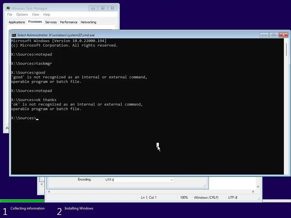The width and height of the screenshot is (291, 218).
Task: Open the Encoding UTF-8 dropdown
Action: click(x=139, y=180)
